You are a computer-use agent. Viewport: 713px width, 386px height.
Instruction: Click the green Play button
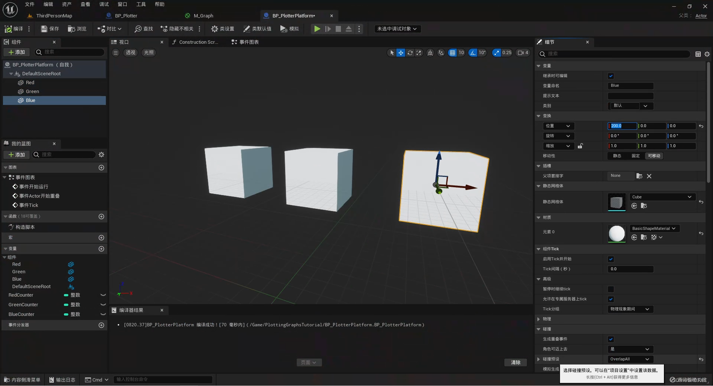(317, 29)
